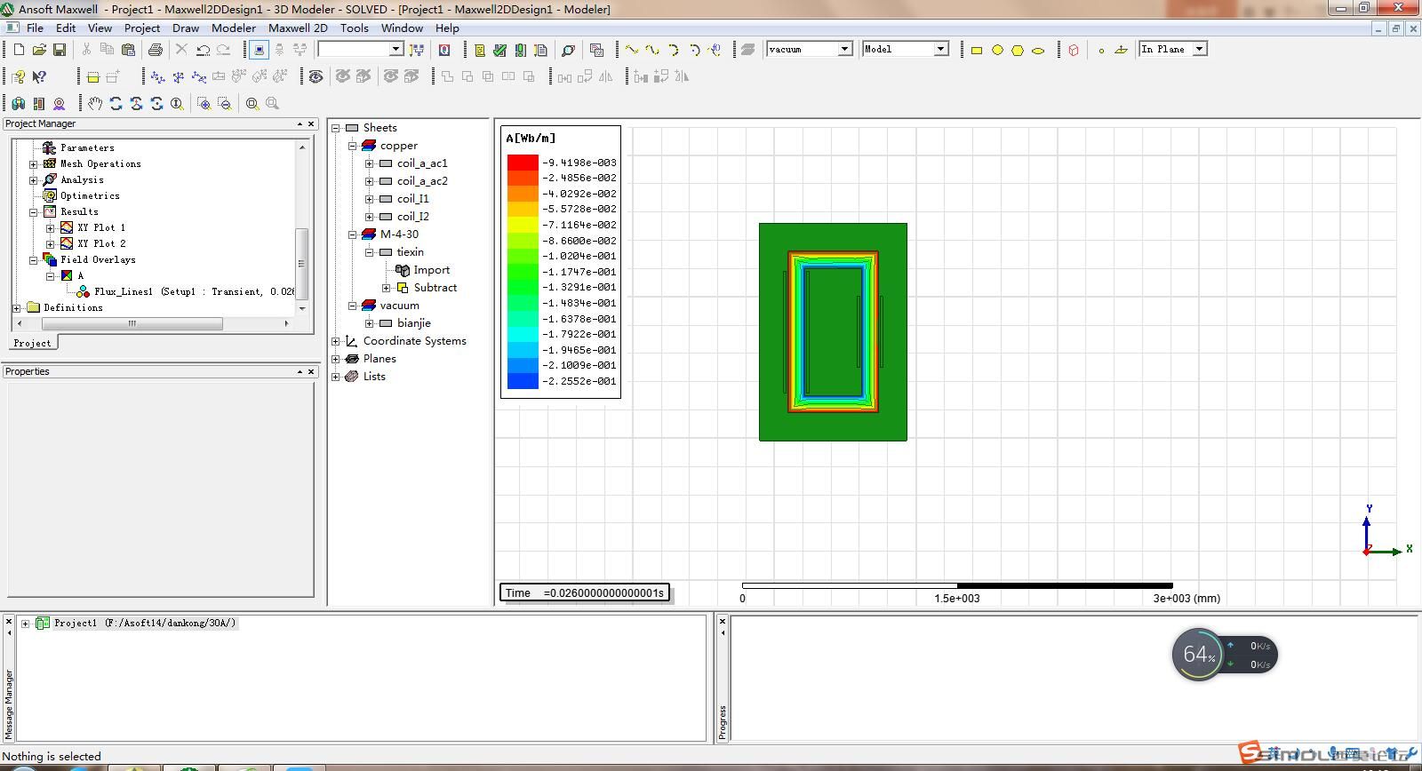Viewport: 1422px width, 771px height.
Task: Open the Maxwell 2D menu
Action: [x=298, y=28]
